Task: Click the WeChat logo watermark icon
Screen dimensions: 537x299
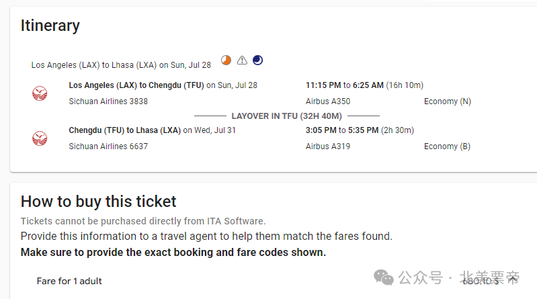Action: (x=384, y=277)
